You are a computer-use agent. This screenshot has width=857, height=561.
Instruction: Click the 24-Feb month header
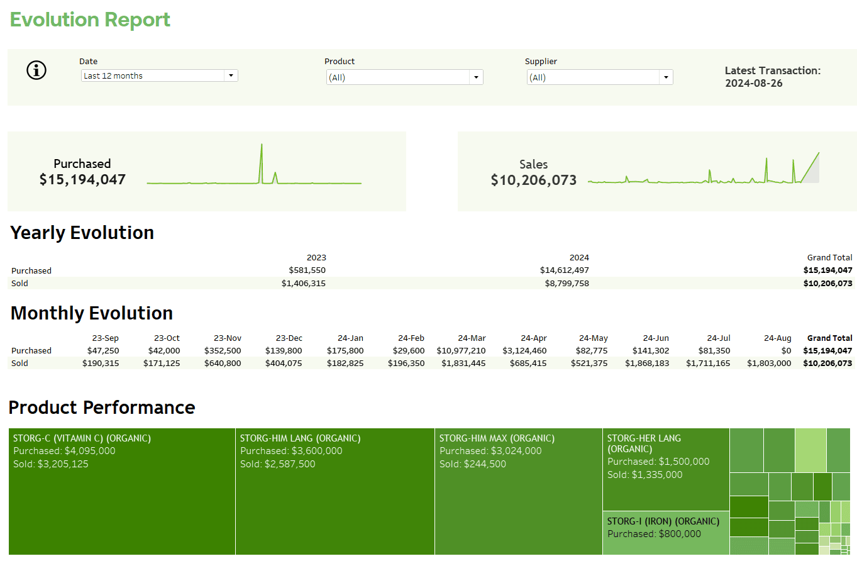click(x=411, y=338)
